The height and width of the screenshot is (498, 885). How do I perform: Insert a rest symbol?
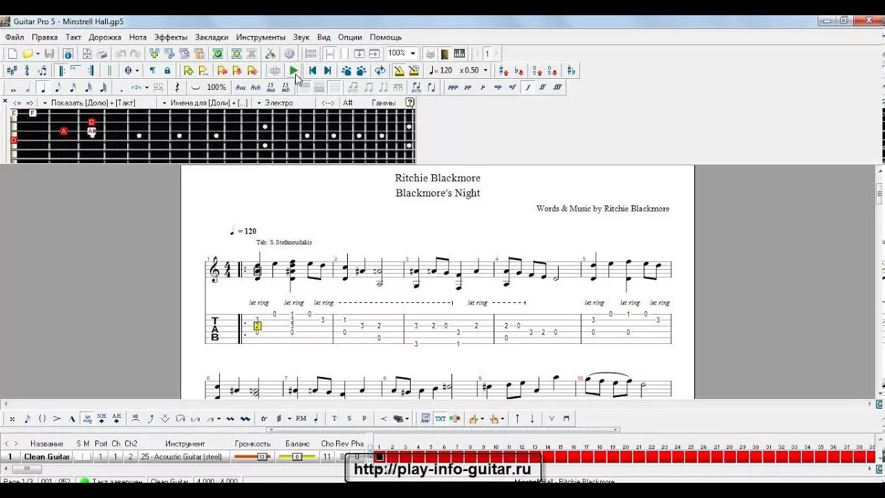177,88
